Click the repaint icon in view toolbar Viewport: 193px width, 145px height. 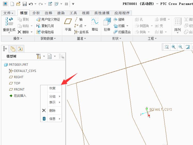(x=188, y=47)
